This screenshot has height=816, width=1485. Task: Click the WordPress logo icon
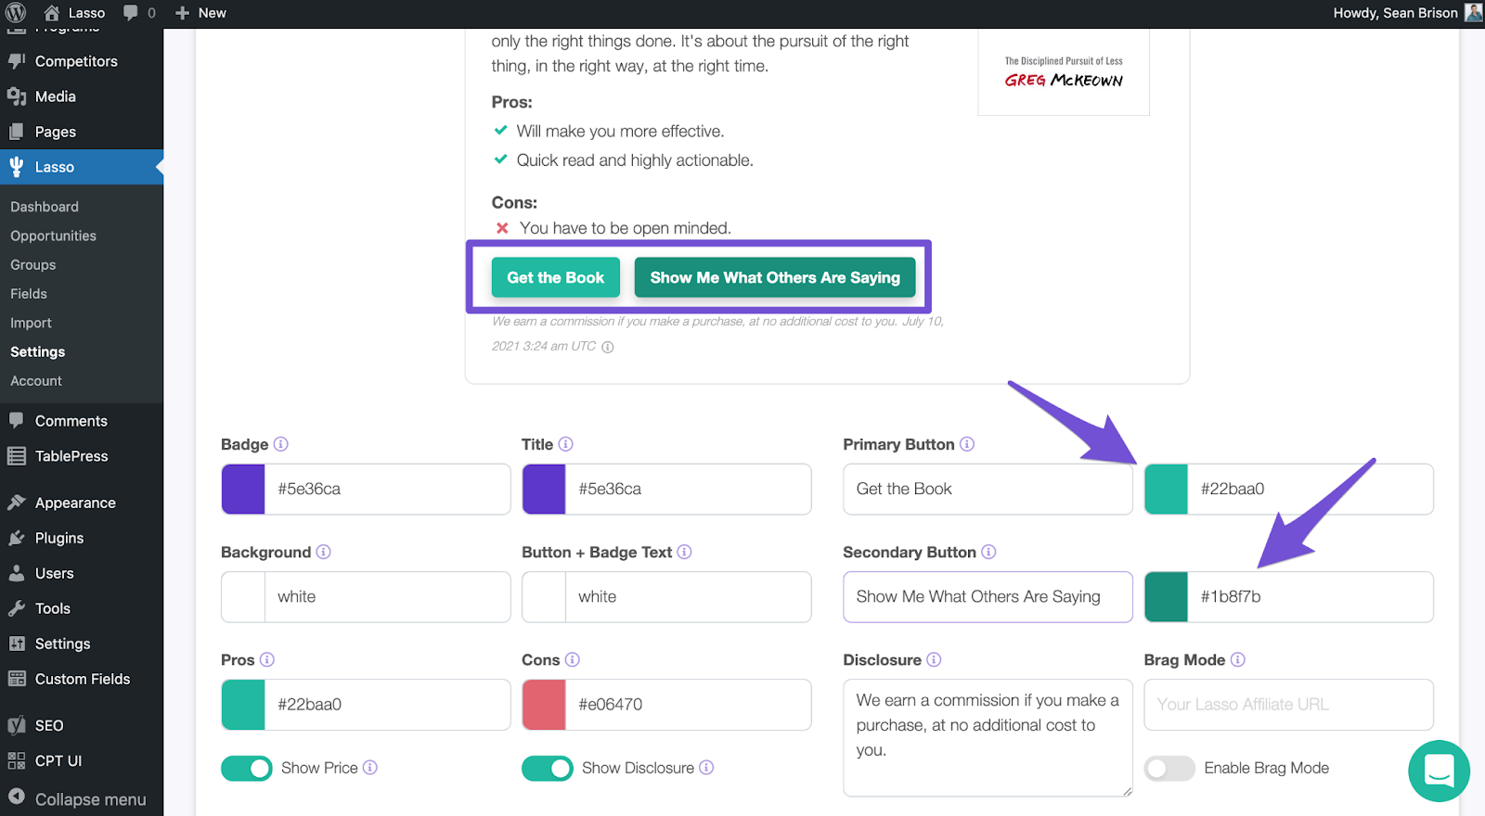16,13
